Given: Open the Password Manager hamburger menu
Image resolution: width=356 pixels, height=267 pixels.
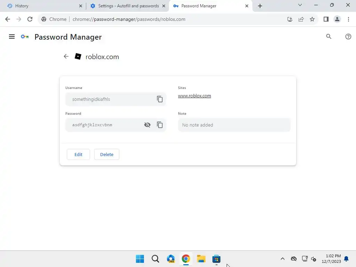Looking at the screenshot, I should point(12,37).
